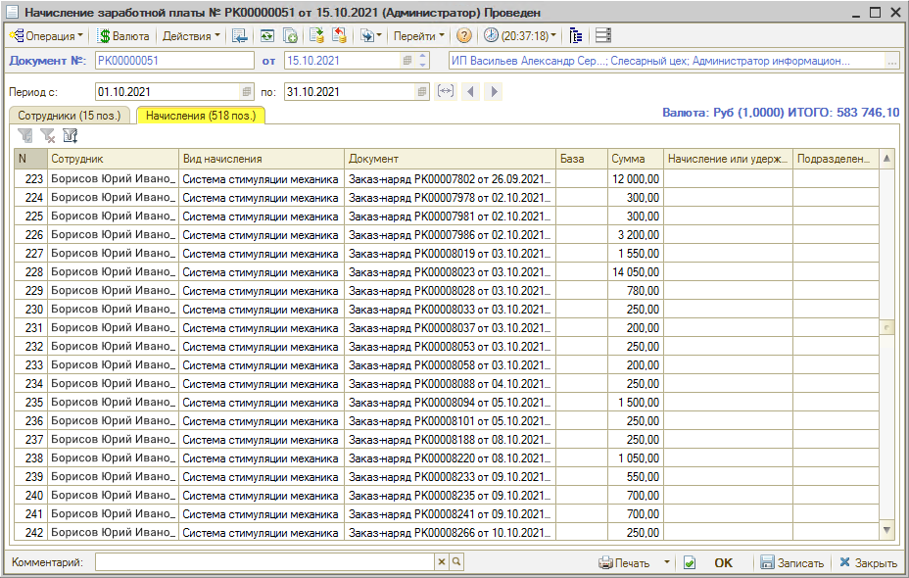Go to previous period with left arrow

click(x=470, y=91)
